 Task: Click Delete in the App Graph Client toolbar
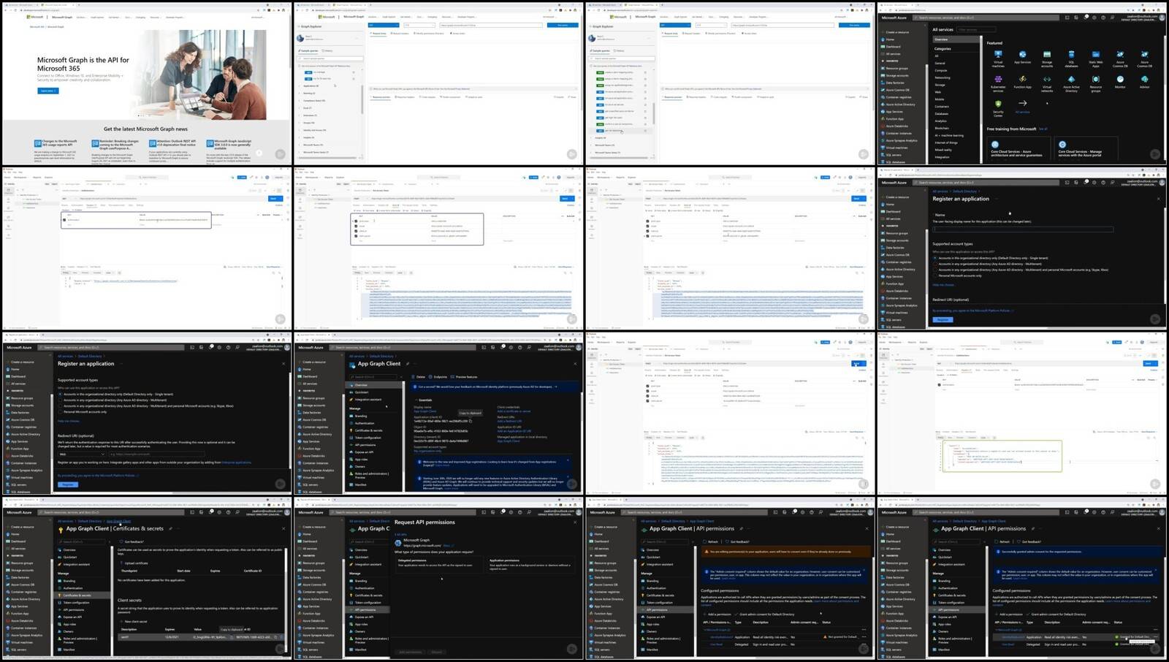(418, 377)
